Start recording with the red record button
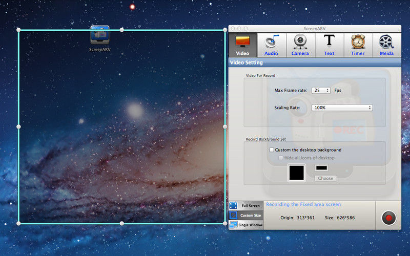410x256 pixels. click(x=388, y=218)
